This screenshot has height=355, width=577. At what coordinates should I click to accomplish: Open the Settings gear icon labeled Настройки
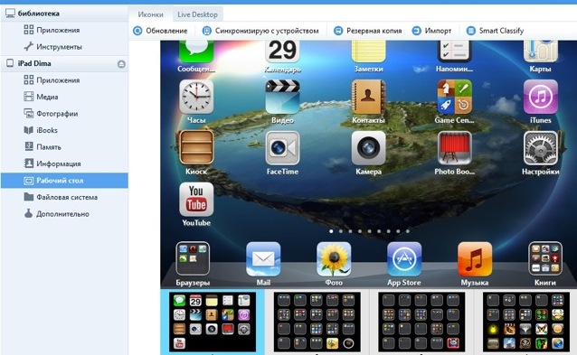541,148
